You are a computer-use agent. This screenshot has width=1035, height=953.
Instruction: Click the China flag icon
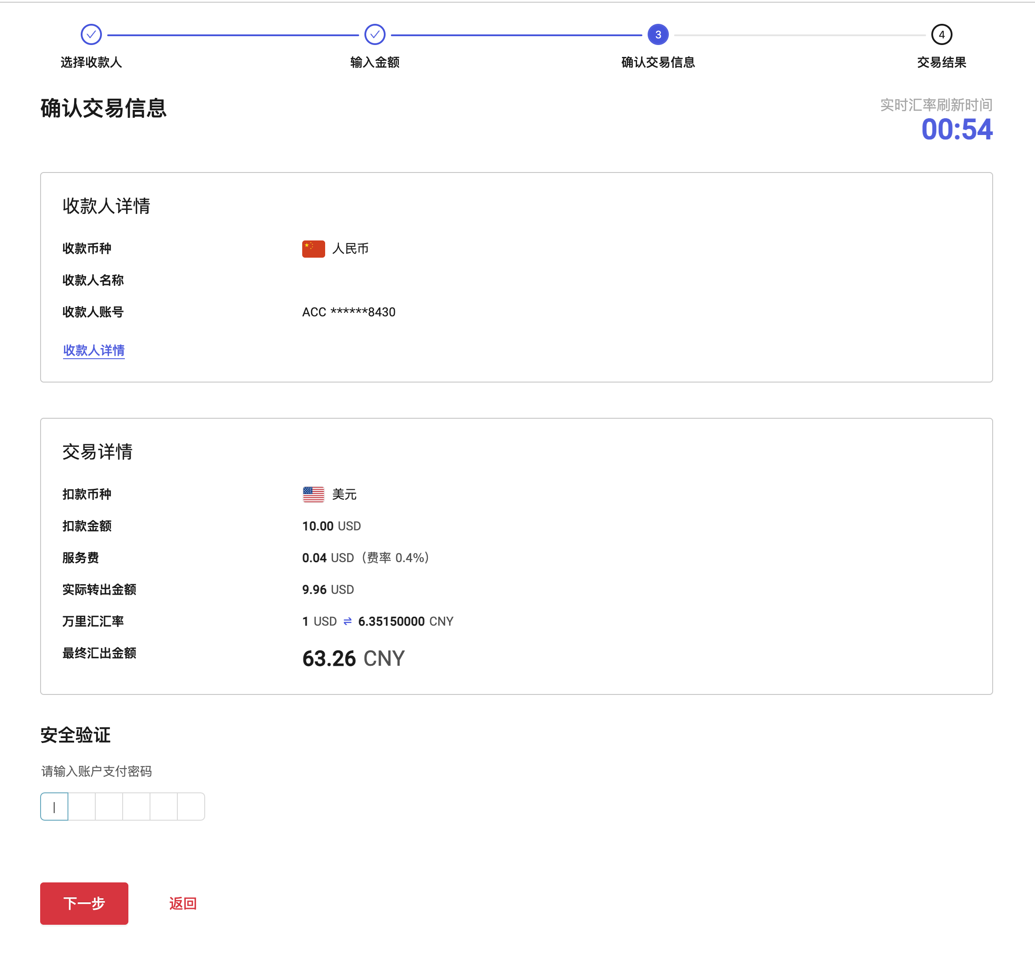(x=313, y=248)
